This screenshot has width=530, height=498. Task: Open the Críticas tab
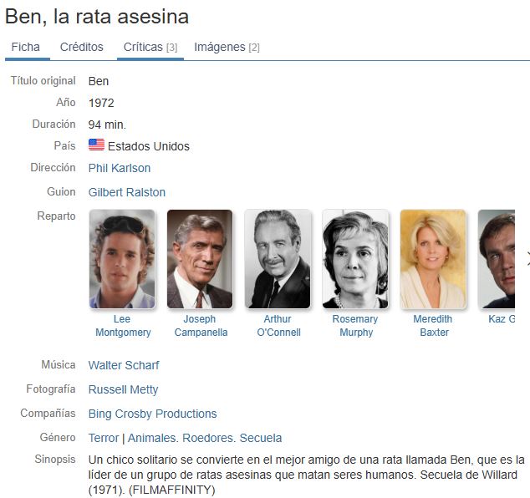(150, 47)
